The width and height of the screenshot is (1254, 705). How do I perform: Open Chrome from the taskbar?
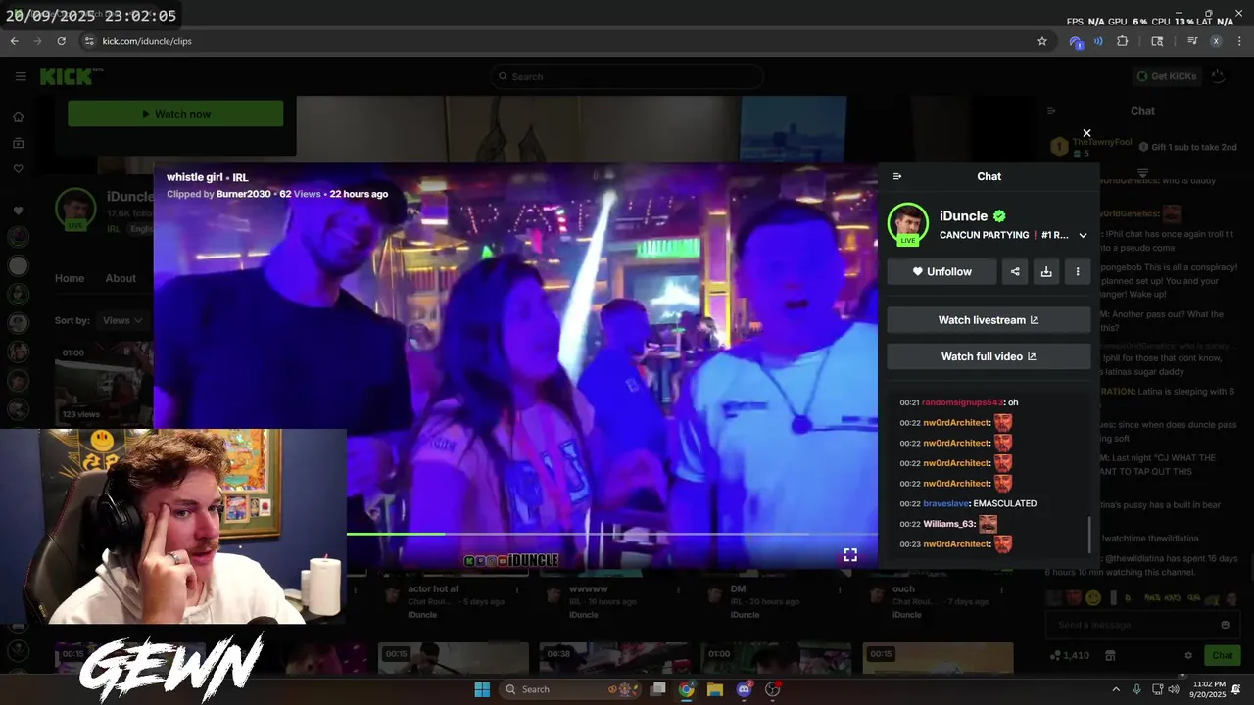coord(687,689)
